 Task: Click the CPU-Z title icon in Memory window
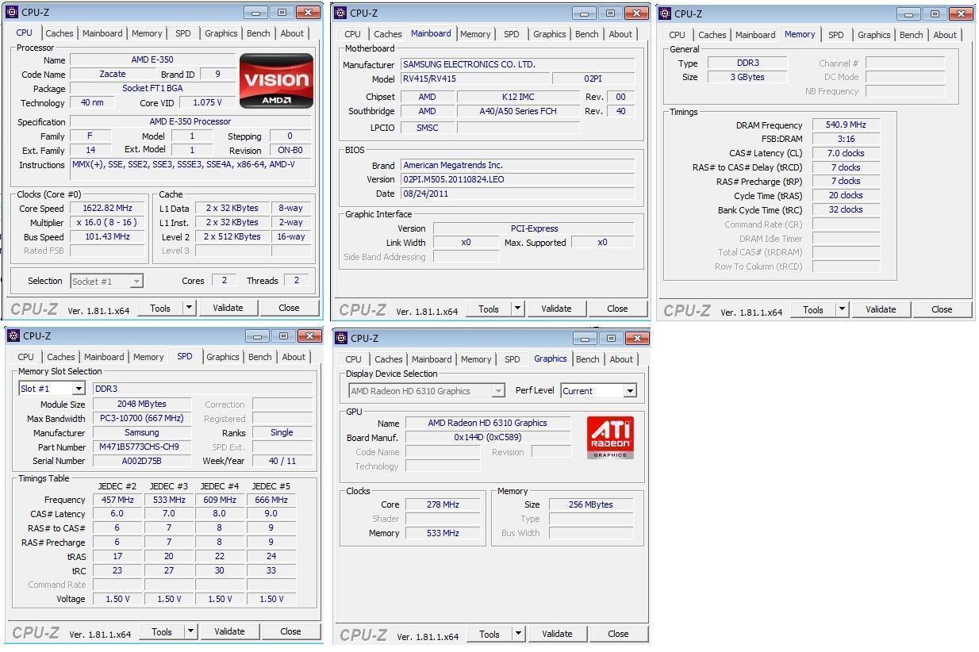tap(666, 13)
